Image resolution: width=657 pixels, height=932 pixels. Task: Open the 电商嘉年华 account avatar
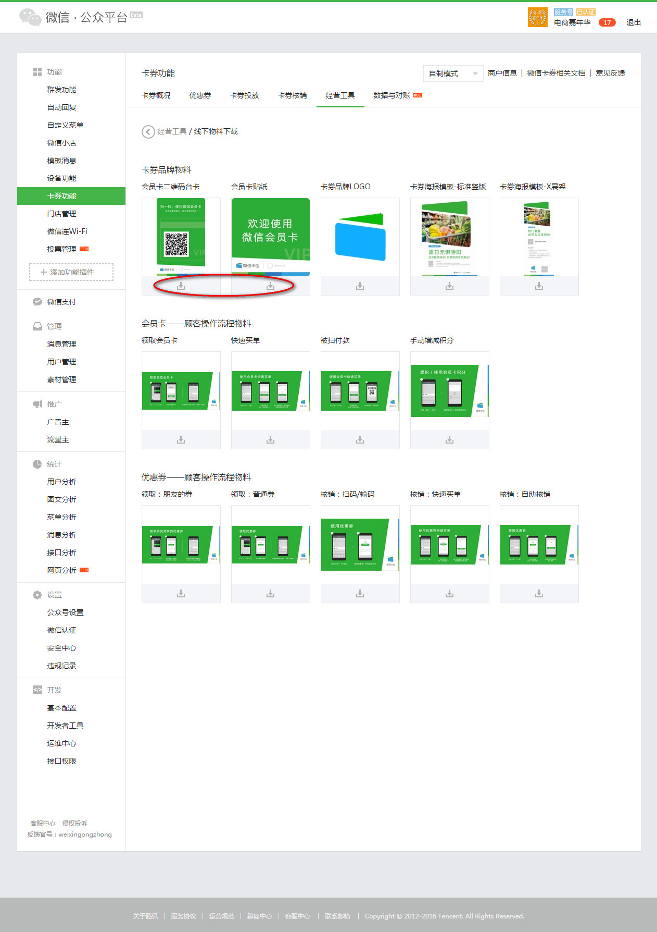tap(537, 17)
